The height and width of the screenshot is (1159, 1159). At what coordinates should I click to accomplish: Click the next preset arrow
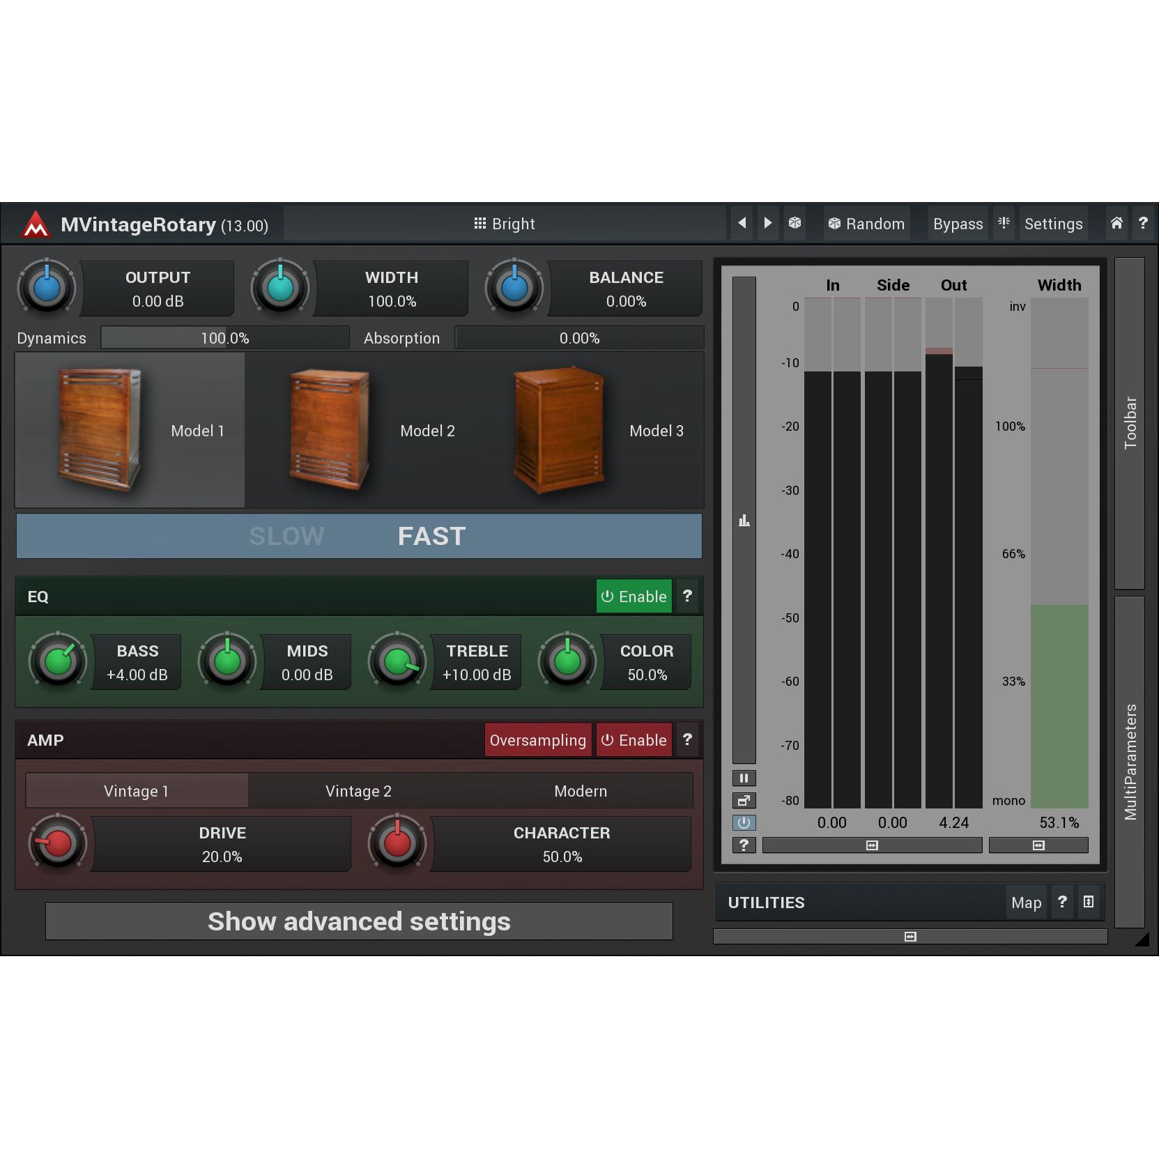tap(768, 223)
